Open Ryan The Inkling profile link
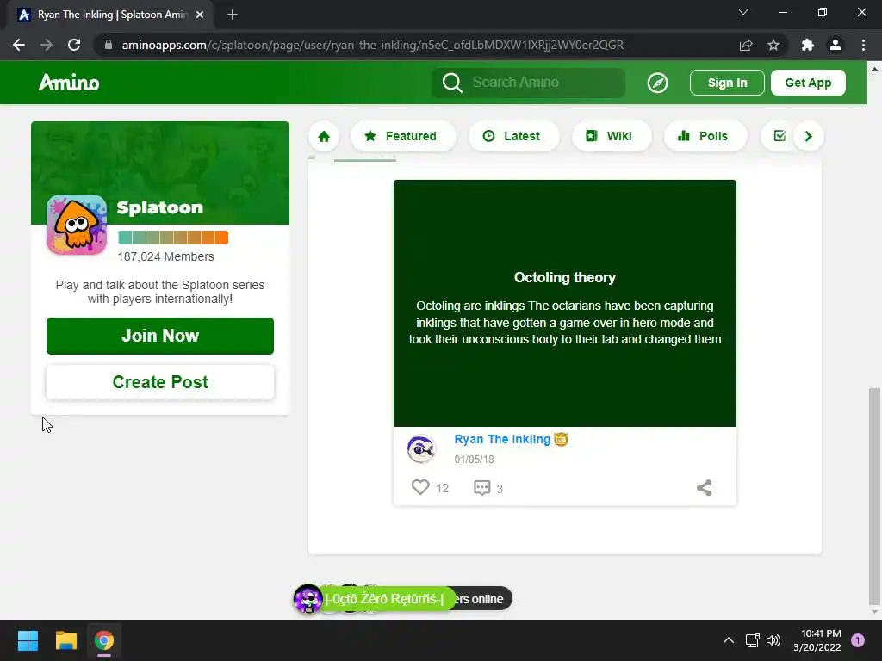This screenshot has height=661, width=882. point(502,439)
